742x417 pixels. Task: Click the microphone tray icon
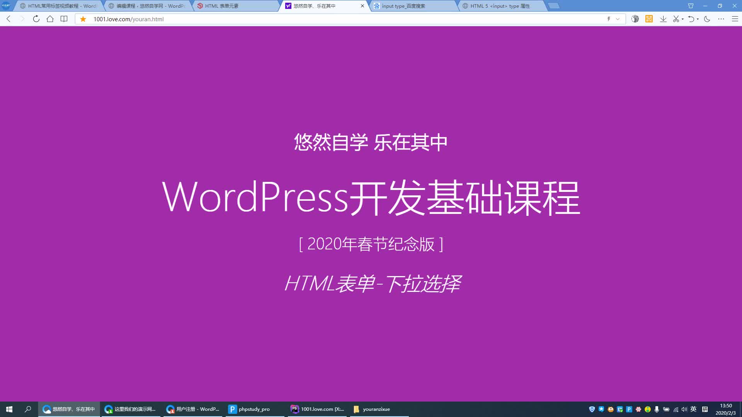pyautogui.click(x=657, y=409)
